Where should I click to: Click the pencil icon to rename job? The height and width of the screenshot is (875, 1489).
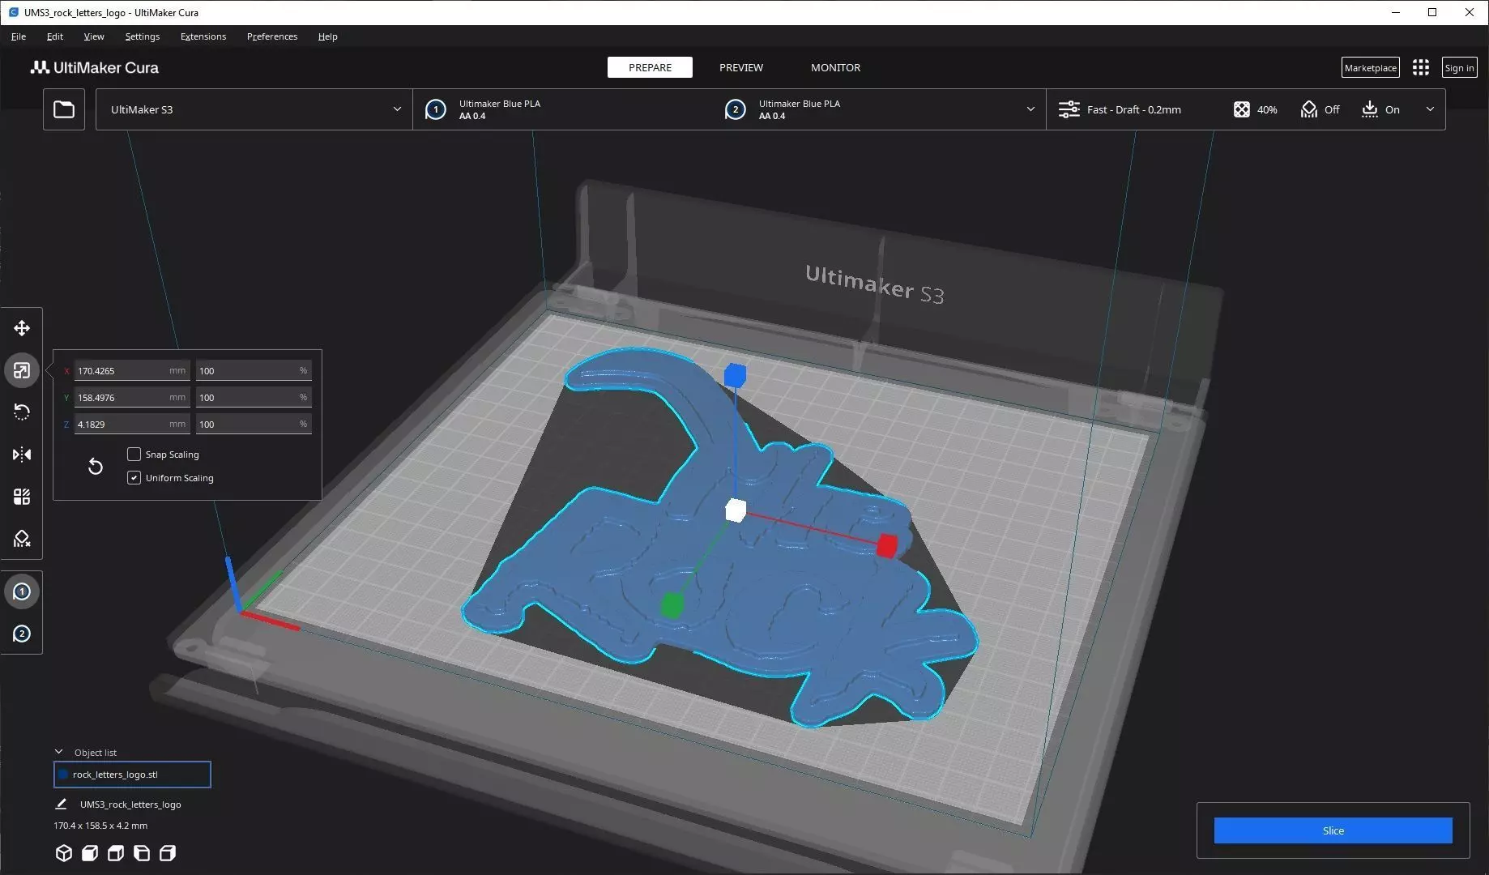pyautogui.click(x=61, y=804)
